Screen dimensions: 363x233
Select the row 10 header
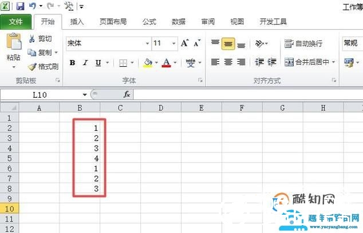click(9, 209)
